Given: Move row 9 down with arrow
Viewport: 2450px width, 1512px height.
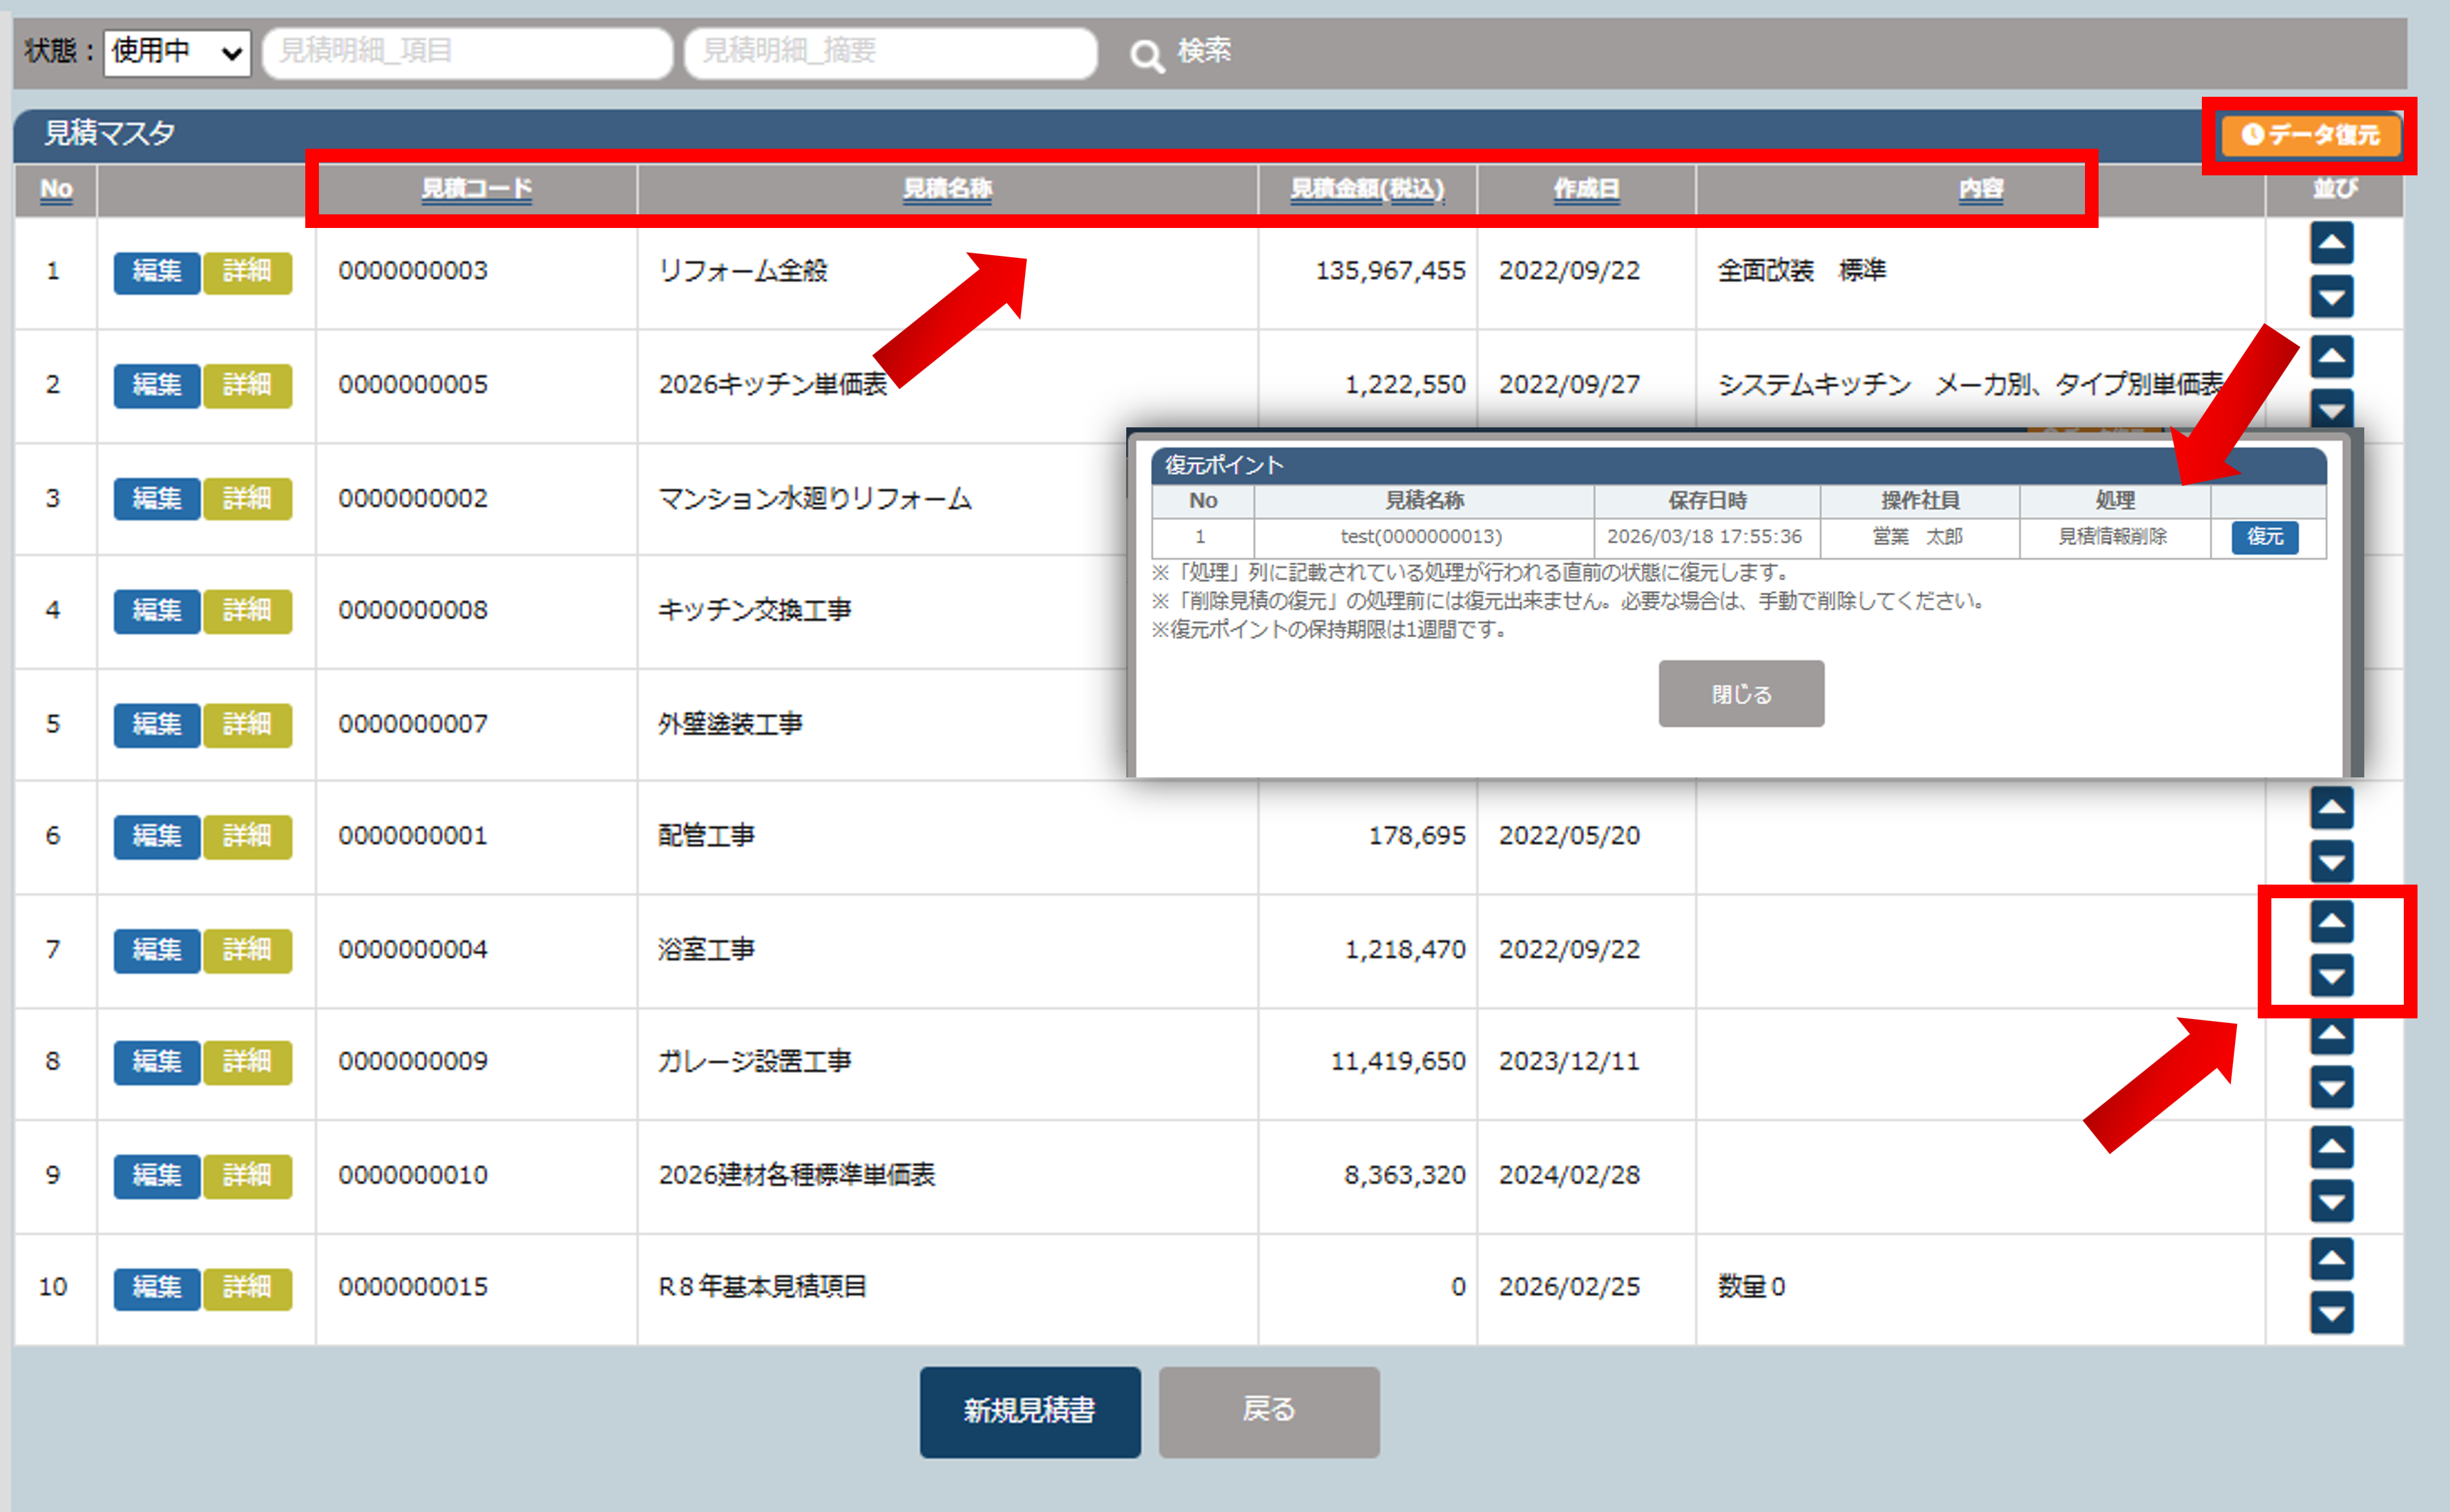Looking at the screenshot, I should [2331, 1201].
